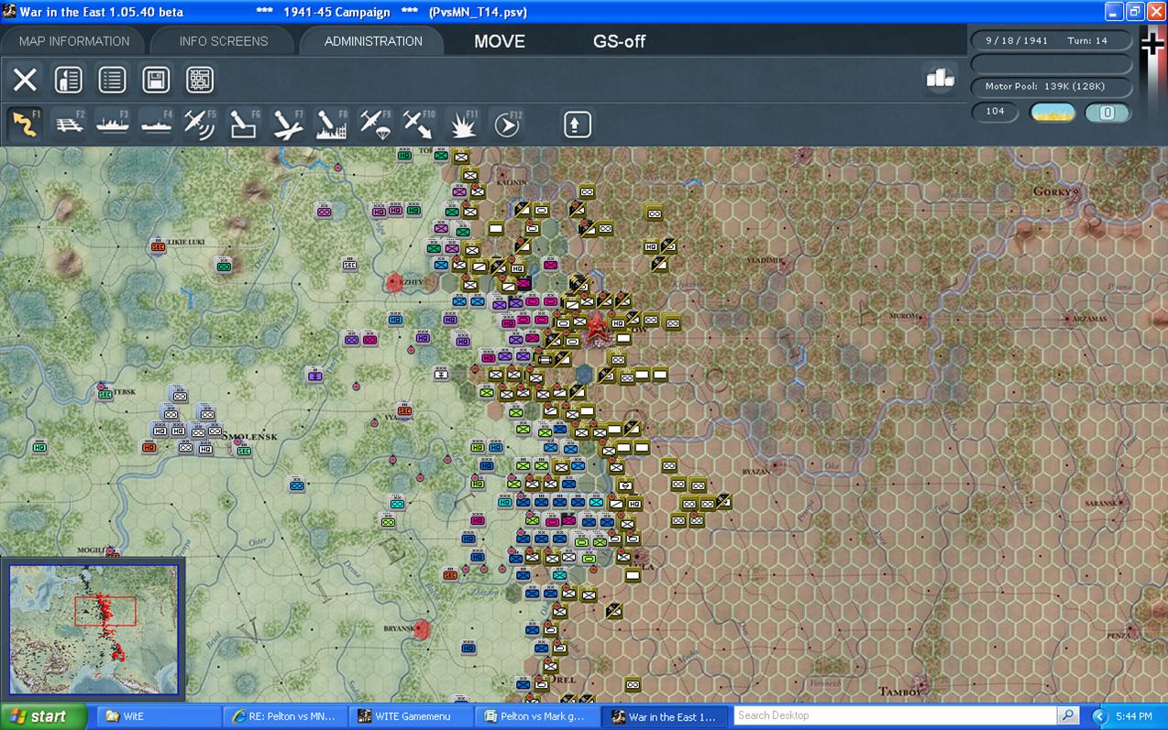Image resolution: width=1168 pixels, height=730 pixels.
Task: Click the F12 end turn arrow icon
Action: (506, 125)
